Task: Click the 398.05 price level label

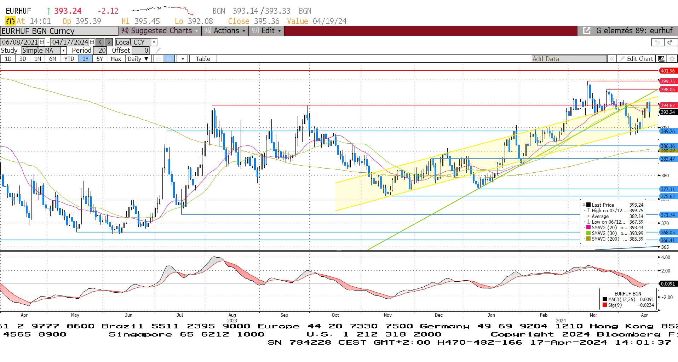Action: (668, 90)
